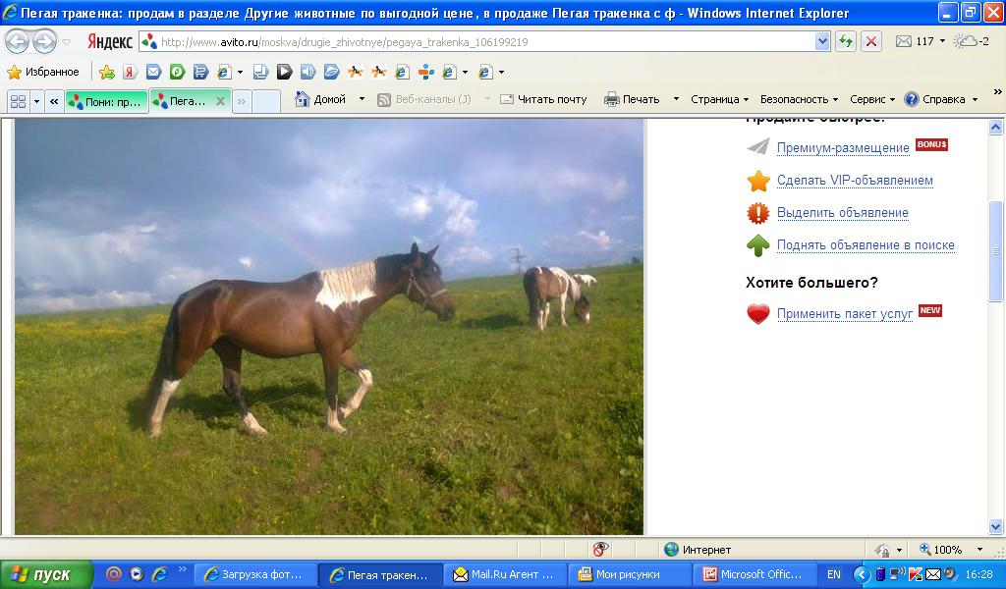Click the Поднять объявление в поиске link
Screen dimensions: 1006x589
(865, 245)
